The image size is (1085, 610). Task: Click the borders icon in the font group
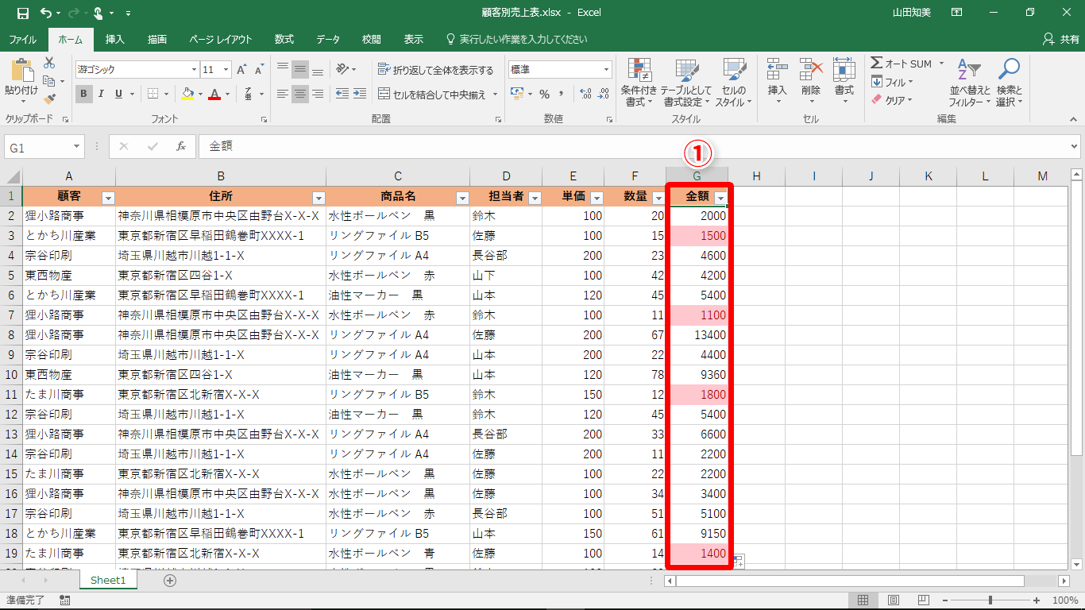(153, 94)
